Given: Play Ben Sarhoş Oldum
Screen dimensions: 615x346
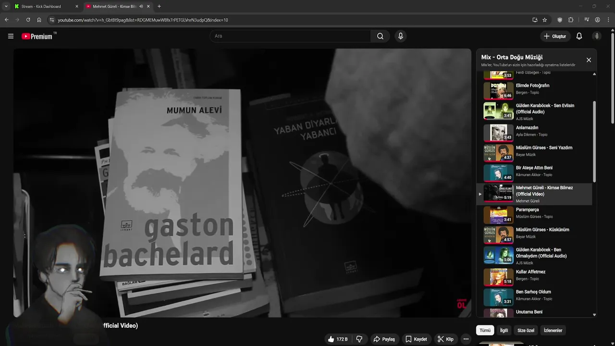Looking at the screenshot, I should click(x=534, y=297).
